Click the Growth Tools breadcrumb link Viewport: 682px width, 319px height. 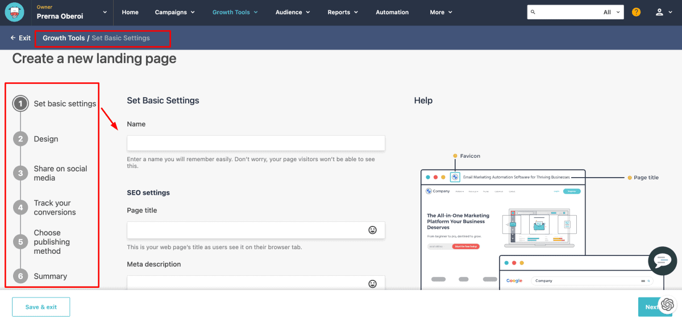pos(64,38)
